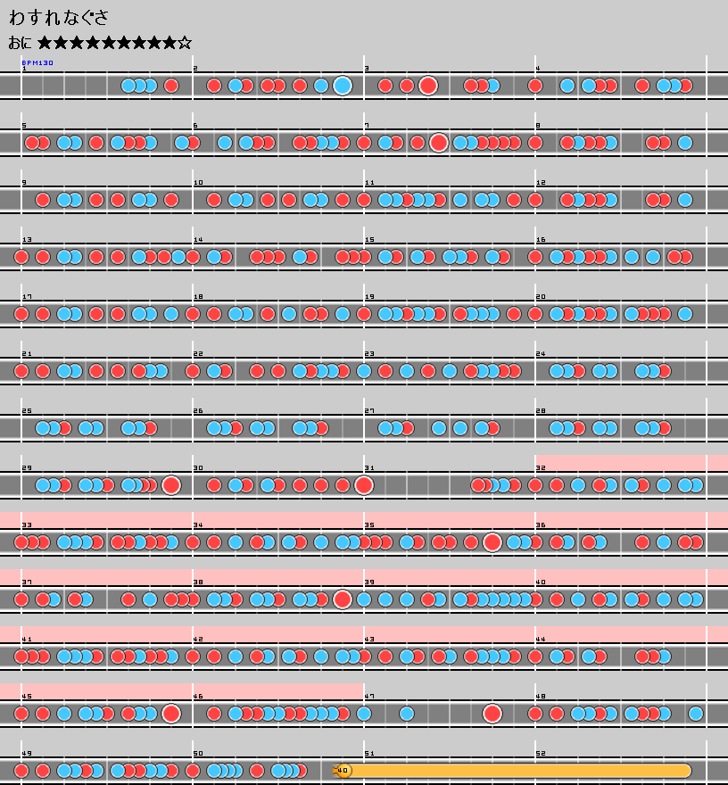Click the おに difficulty label
The image size is (728, 785).
coord(21,43)
